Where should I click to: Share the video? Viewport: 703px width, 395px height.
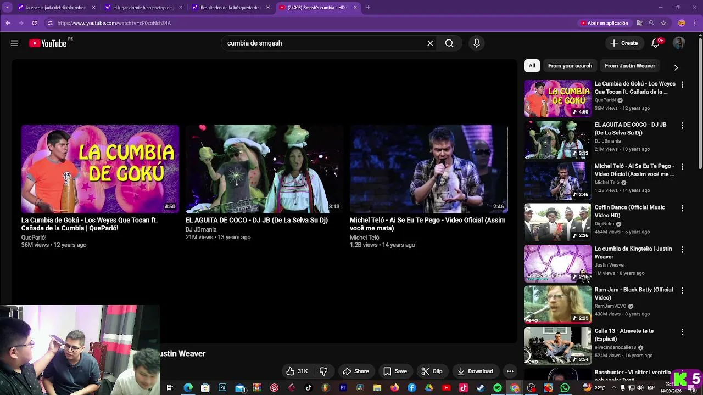pos(356,371)
